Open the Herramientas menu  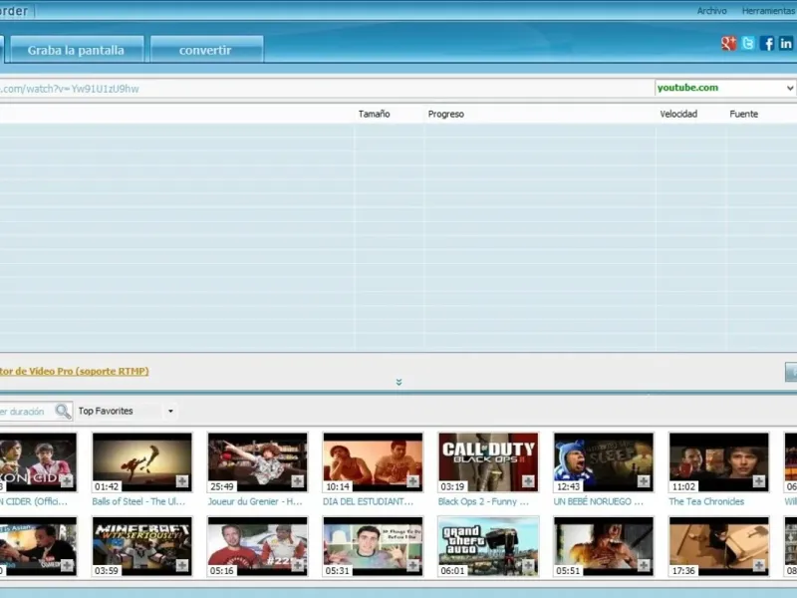point(768,11)
